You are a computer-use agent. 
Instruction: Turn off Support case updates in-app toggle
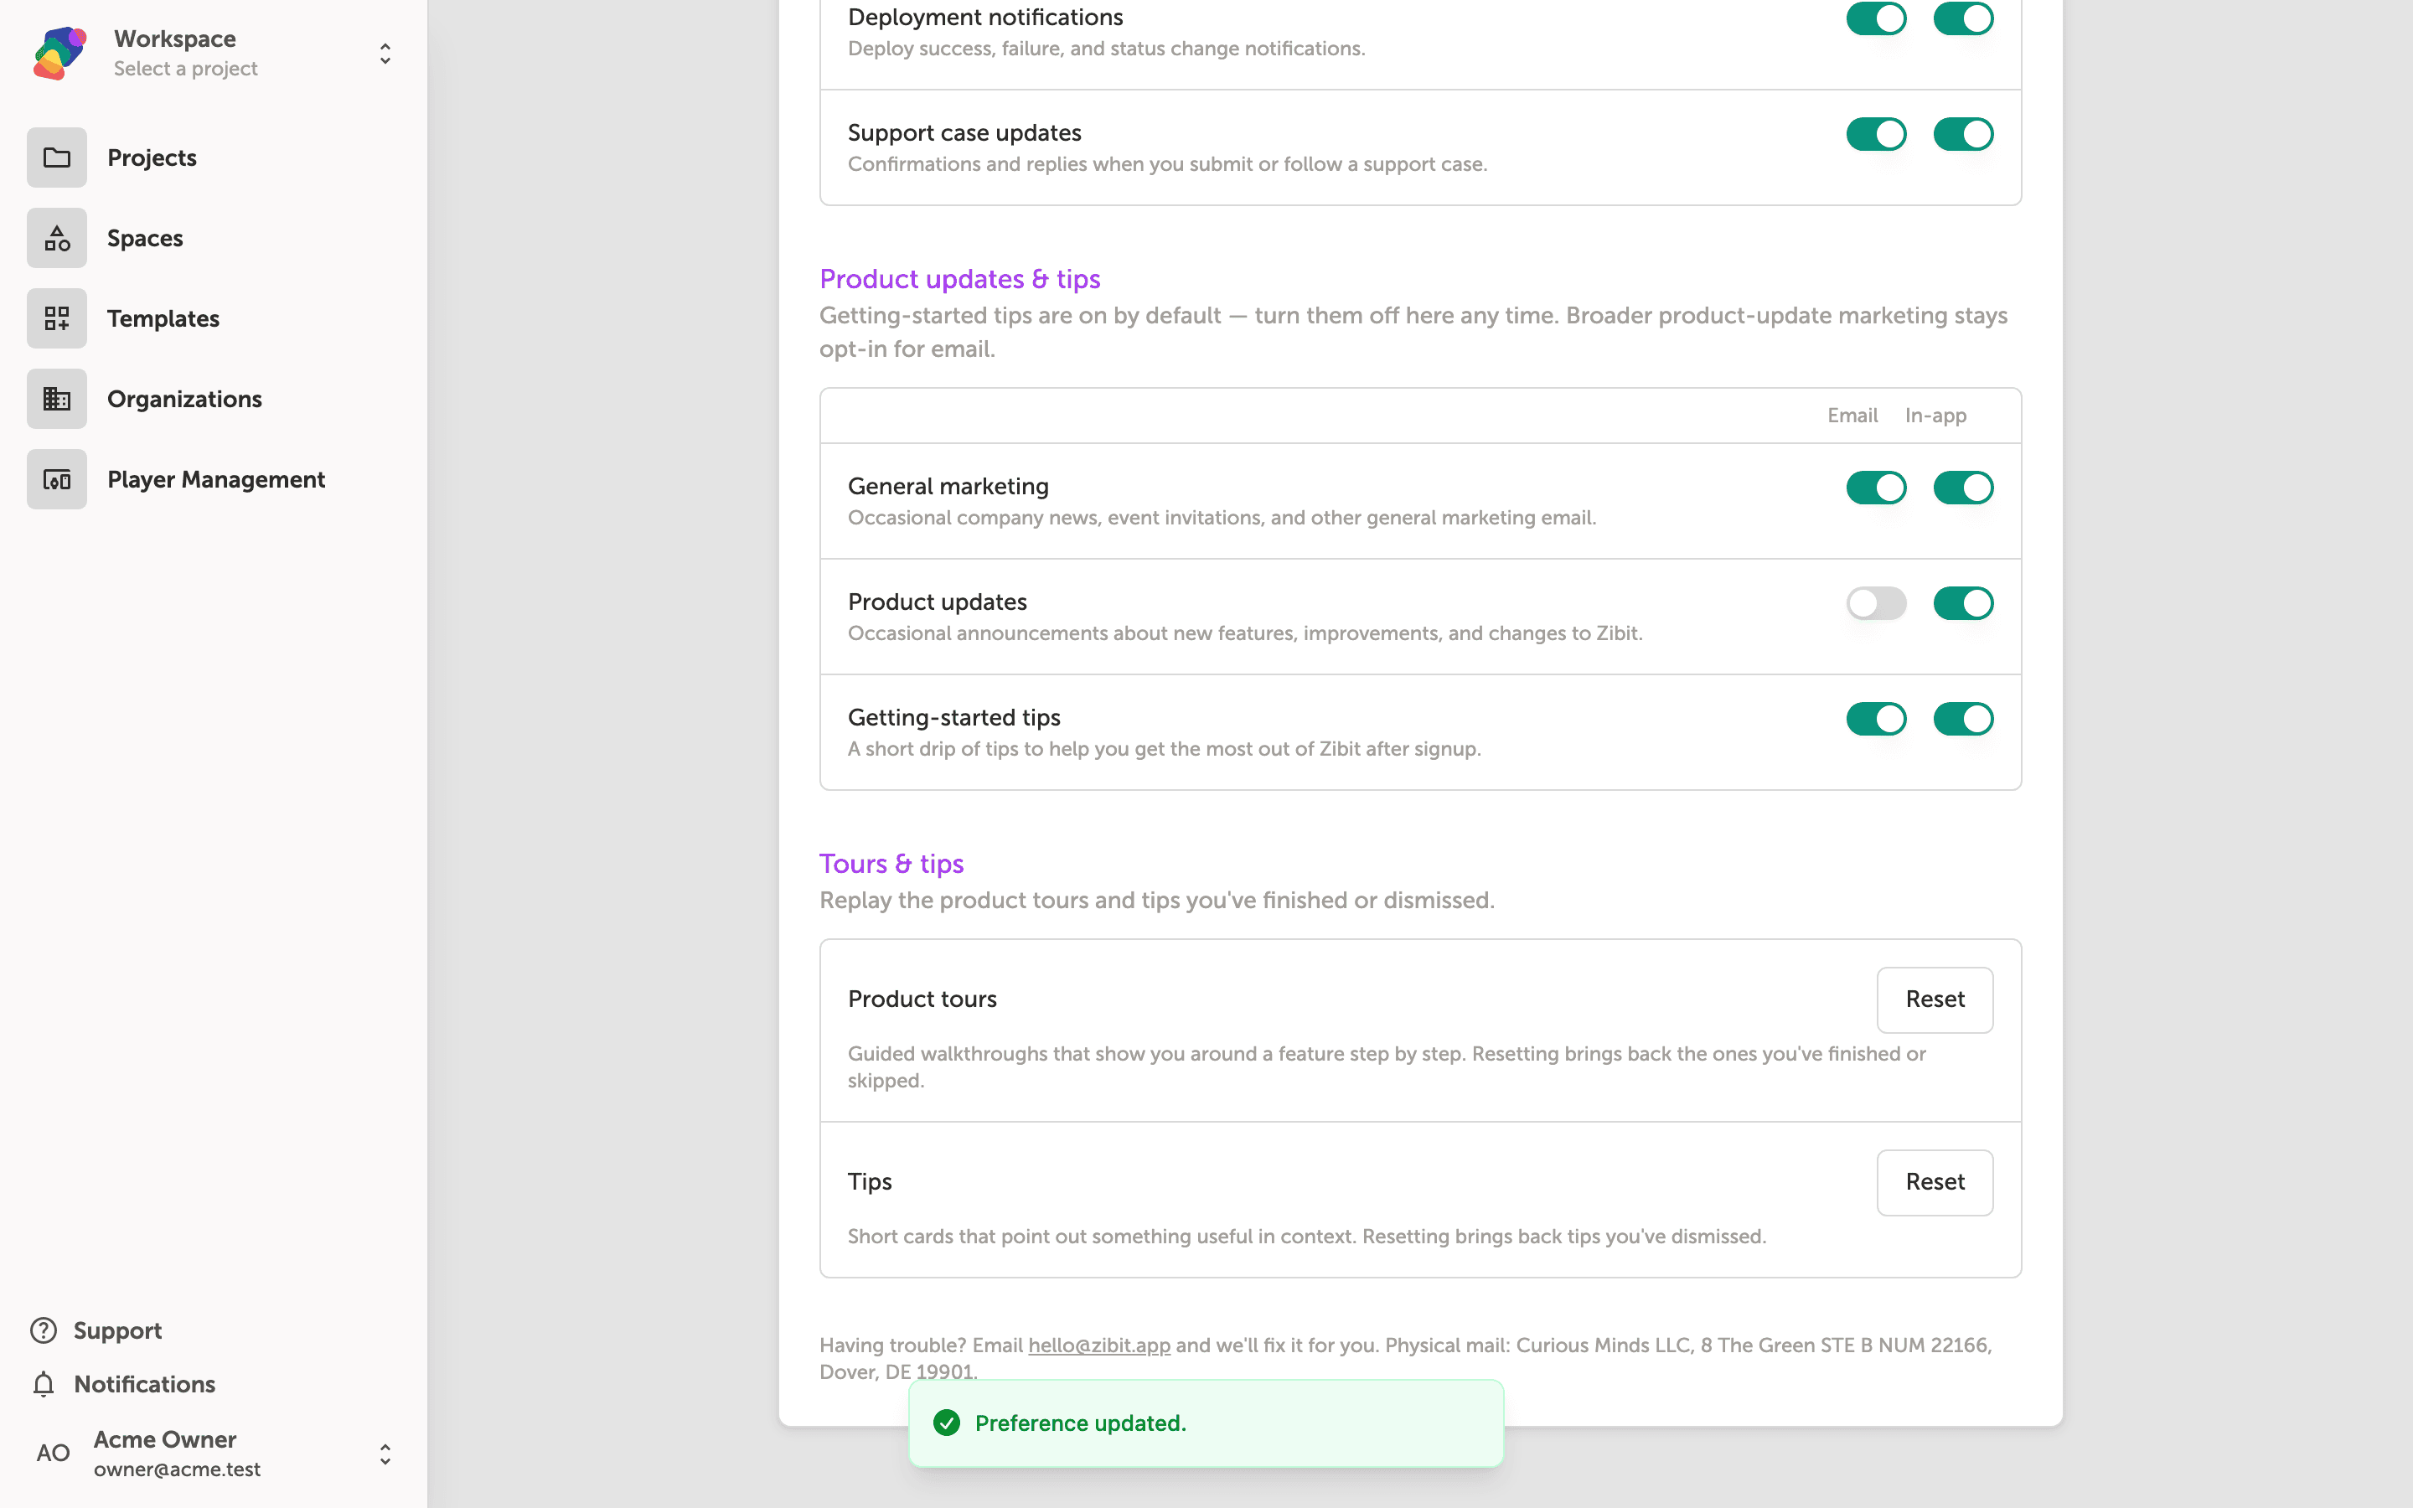[x=1962, y=134]
